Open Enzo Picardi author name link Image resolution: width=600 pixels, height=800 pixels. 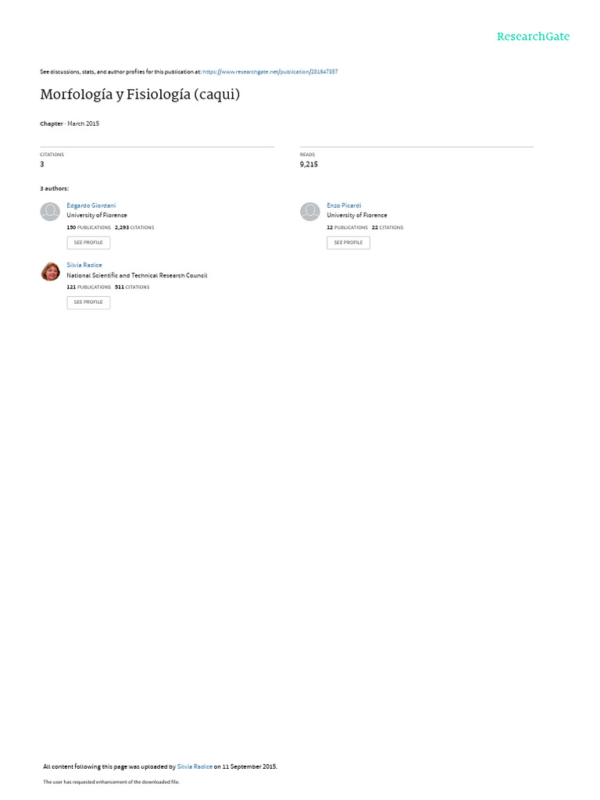click(x=344, y=205)
